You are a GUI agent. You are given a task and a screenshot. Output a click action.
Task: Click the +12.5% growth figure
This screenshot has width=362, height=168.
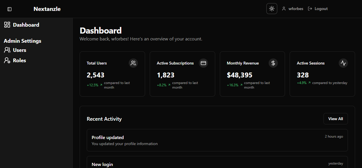[93, 85]
